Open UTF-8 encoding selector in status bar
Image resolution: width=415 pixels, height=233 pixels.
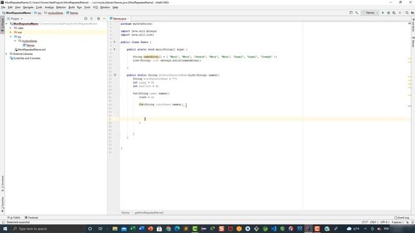[385, 222]
